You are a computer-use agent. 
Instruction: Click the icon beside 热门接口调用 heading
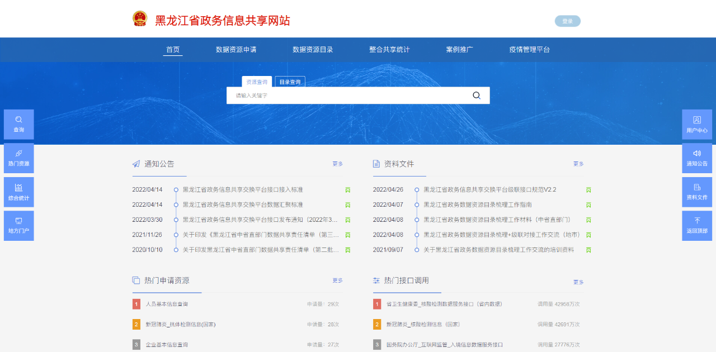376,280
